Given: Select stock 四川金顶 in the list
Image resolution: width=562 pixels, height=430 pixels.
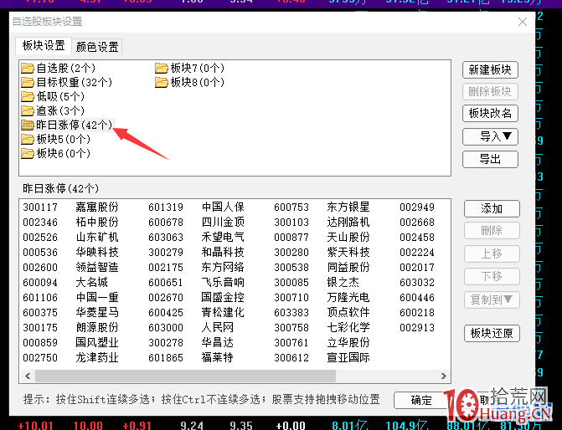Looking at the screenshot, I should (x=223, y=222).
